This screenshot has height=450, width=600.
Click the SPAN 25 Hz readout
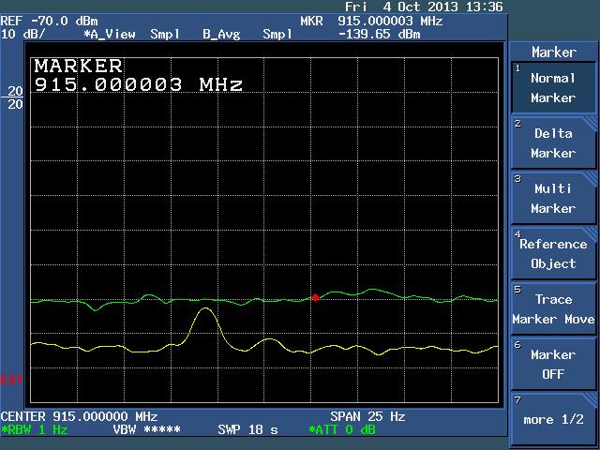[367, 416]
